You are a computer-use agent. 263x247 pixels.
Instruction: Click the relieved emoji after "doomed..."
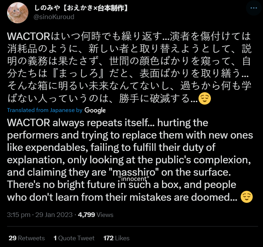tap(247, 197)
